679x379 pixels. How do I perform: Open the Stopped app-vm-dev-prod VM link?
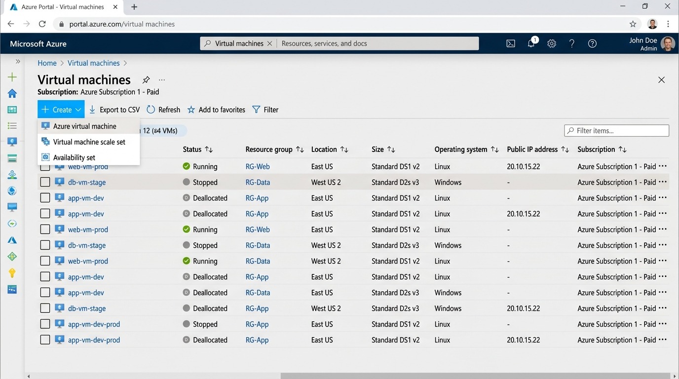(x=94, y=324)
